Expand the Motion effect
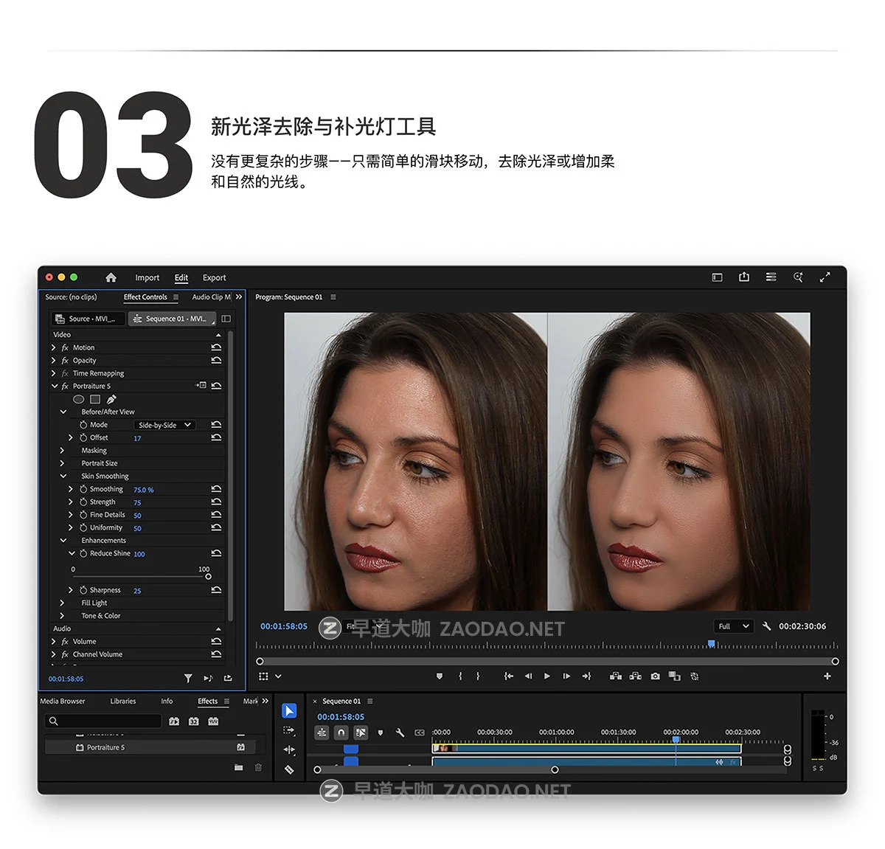This screenshot has width=885, height=849. [53, 347]
